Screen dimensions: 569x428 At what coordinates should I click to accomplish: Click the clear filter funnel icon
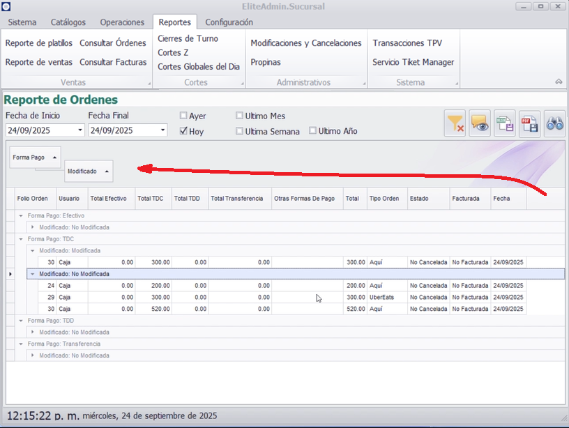pyautogui.click(x=455, y=124)
